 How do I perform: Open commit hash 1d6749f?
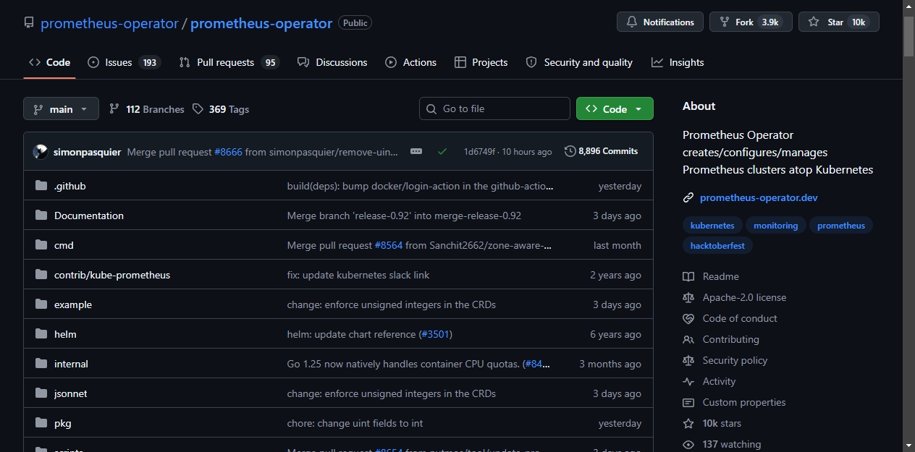click(x=479, y=152)
